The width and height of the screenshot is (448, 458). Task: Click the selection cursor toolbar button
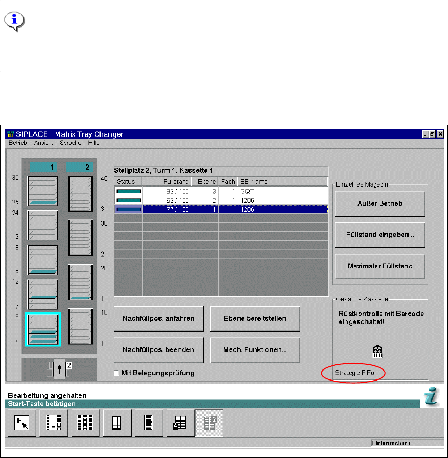point(22,423)
